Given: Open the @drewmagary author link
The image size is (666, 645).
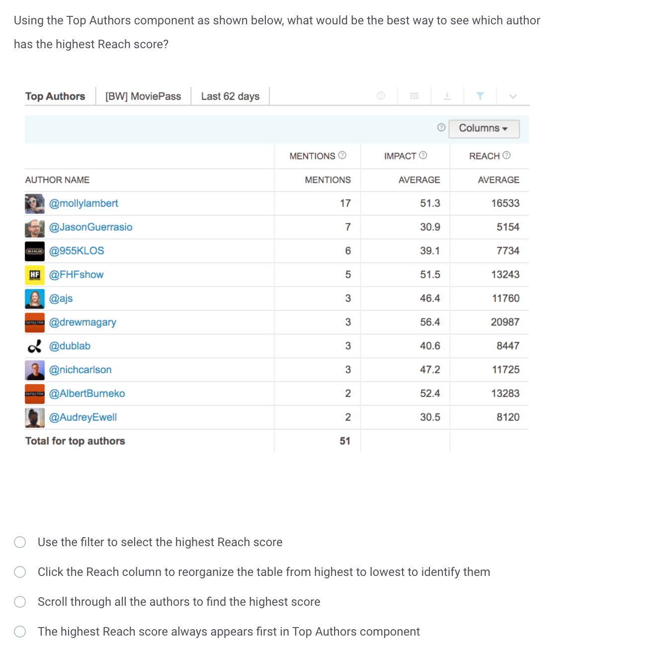Looking at the screenshot, I should (x=83, y=322).
